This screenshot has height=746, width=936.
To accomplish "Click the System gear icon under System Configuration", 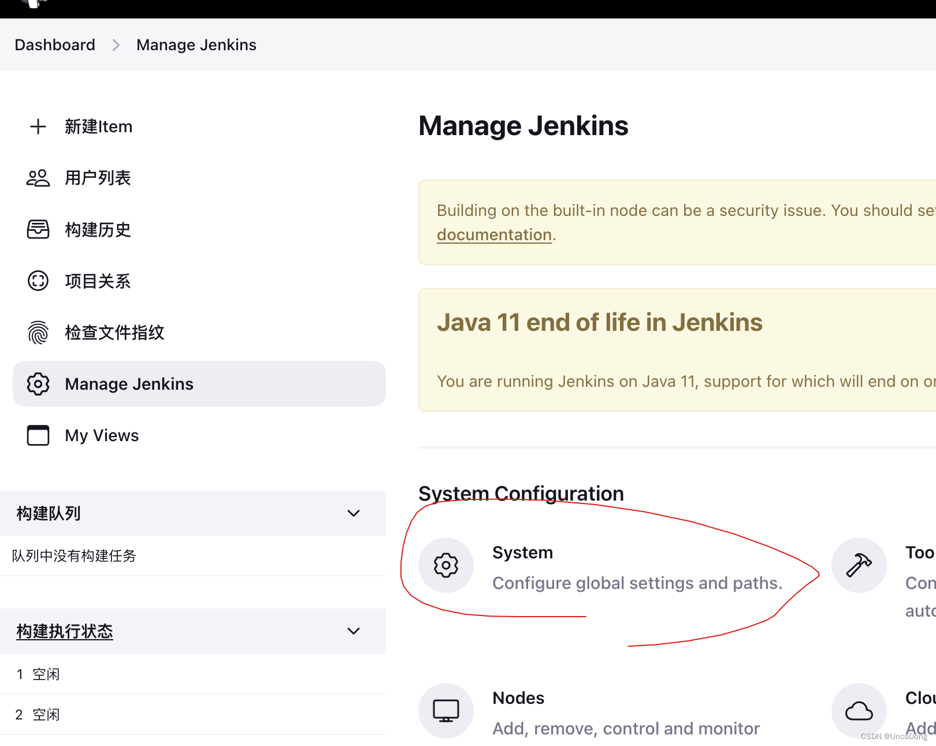I will tap(446, 565).
